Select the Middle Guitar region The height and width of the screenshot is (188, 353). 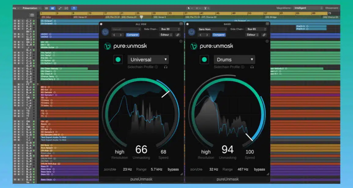[x=69, y=47]
